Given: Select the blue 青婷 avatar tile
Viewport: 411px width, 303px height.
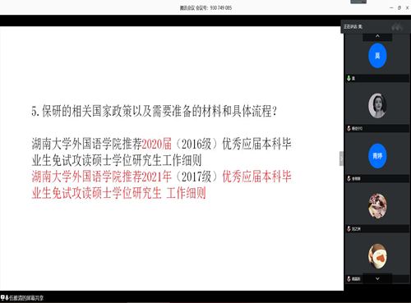Looking at the screenshot, I should click(x=377, y=156).
